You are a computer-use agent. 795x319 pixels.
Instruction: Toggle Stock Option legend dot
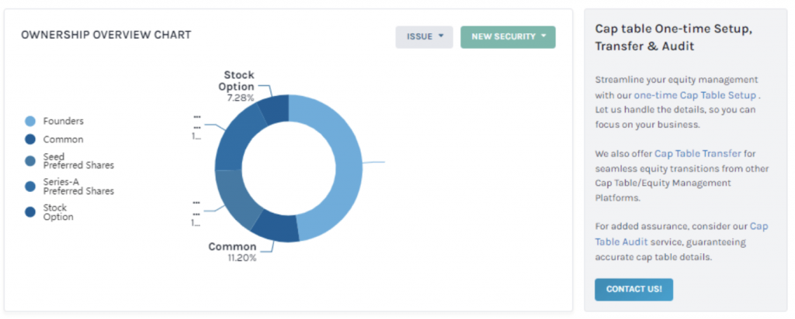coord(30,212)
